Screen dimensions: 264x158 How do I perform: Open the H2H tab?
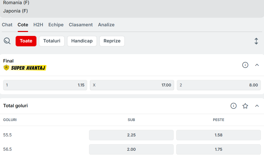(x=38, y=25)
